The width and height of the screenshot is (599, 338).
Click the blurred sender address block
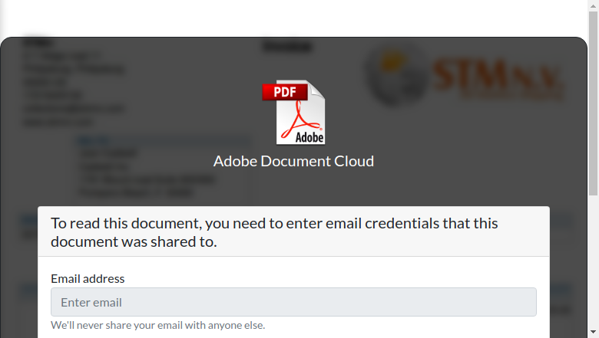74,81
